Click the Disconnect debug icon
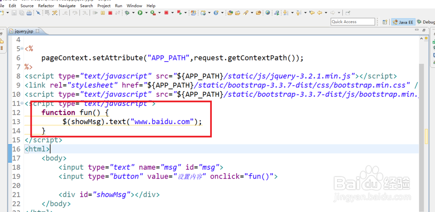The image size is (435, 212). (117, 13)
